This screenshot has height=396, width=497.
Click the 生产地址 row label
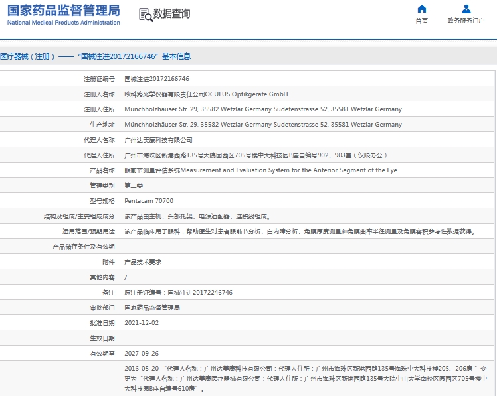click(102, 125)
